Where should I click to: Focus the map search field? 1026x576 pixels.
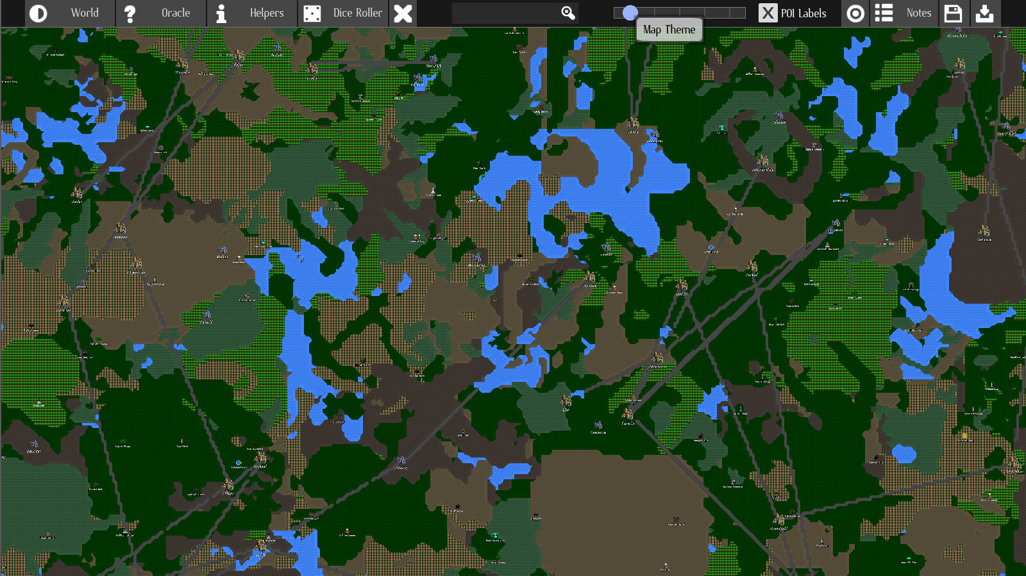[x=505, y=13]
